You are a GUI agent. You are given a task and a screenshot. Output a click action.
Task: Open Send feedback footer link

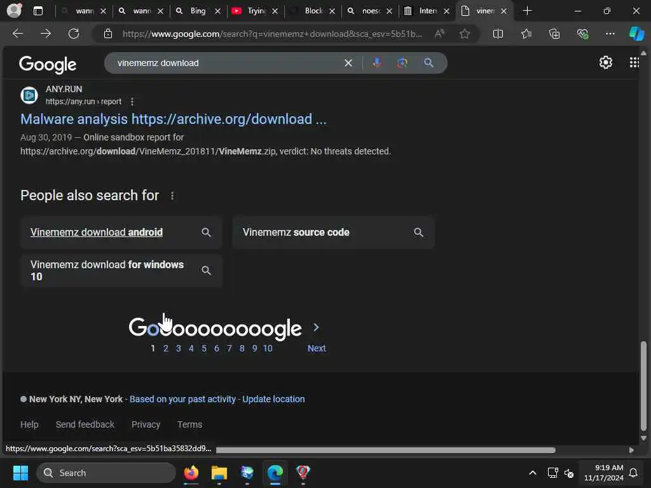click(85, 424)
